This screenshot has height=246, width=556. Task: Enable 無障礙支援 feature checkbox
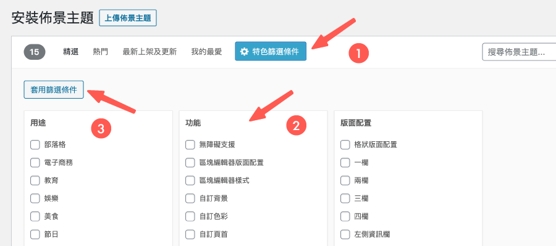click(190, 145)
